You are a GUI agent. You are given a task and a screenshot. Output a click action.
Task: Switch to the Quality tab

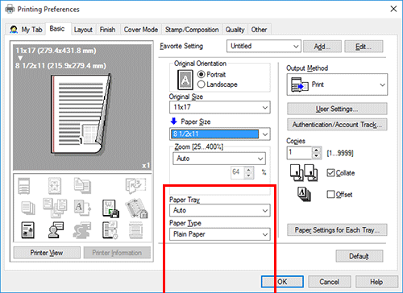coord(235,30)
